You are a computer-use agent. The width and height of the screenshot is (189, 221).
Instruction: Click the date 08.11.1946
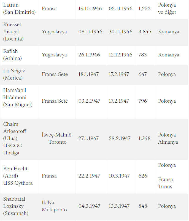(x=90, y=32)
